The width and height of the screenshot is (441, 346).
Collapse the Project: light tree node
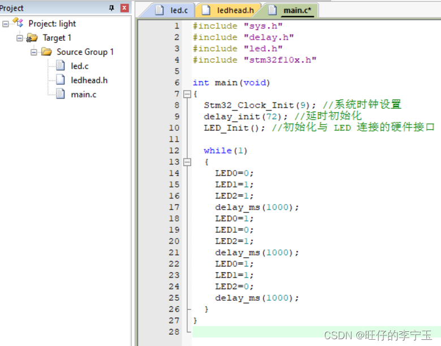(x=5, y=24)
